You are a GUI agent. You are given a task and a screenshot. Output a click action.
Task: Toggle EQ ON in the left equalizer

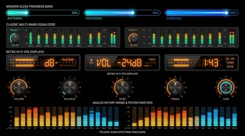coord(15,45)
